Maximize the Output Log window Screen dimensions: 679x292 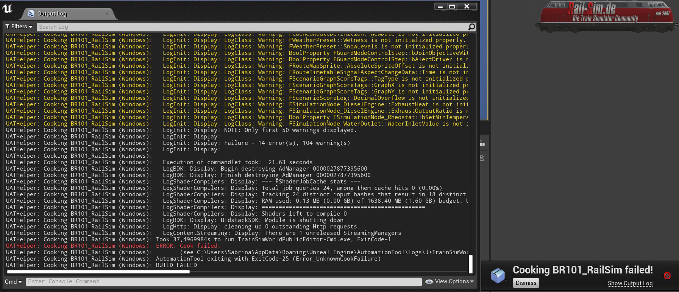(452, 6)
